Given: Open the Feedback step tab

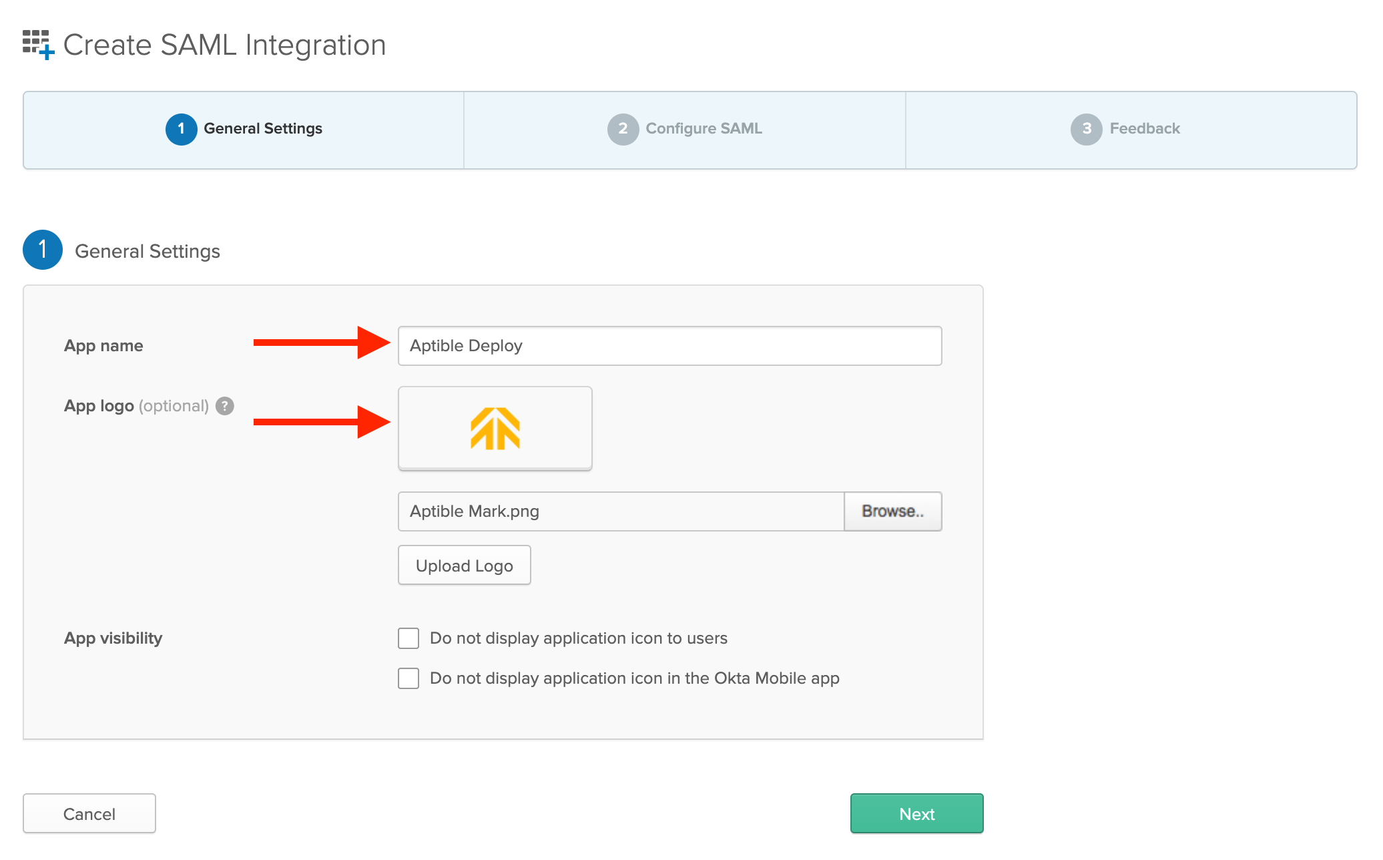Looking at the screenshot, I should pyautogui.click(x=1144, y=129).
